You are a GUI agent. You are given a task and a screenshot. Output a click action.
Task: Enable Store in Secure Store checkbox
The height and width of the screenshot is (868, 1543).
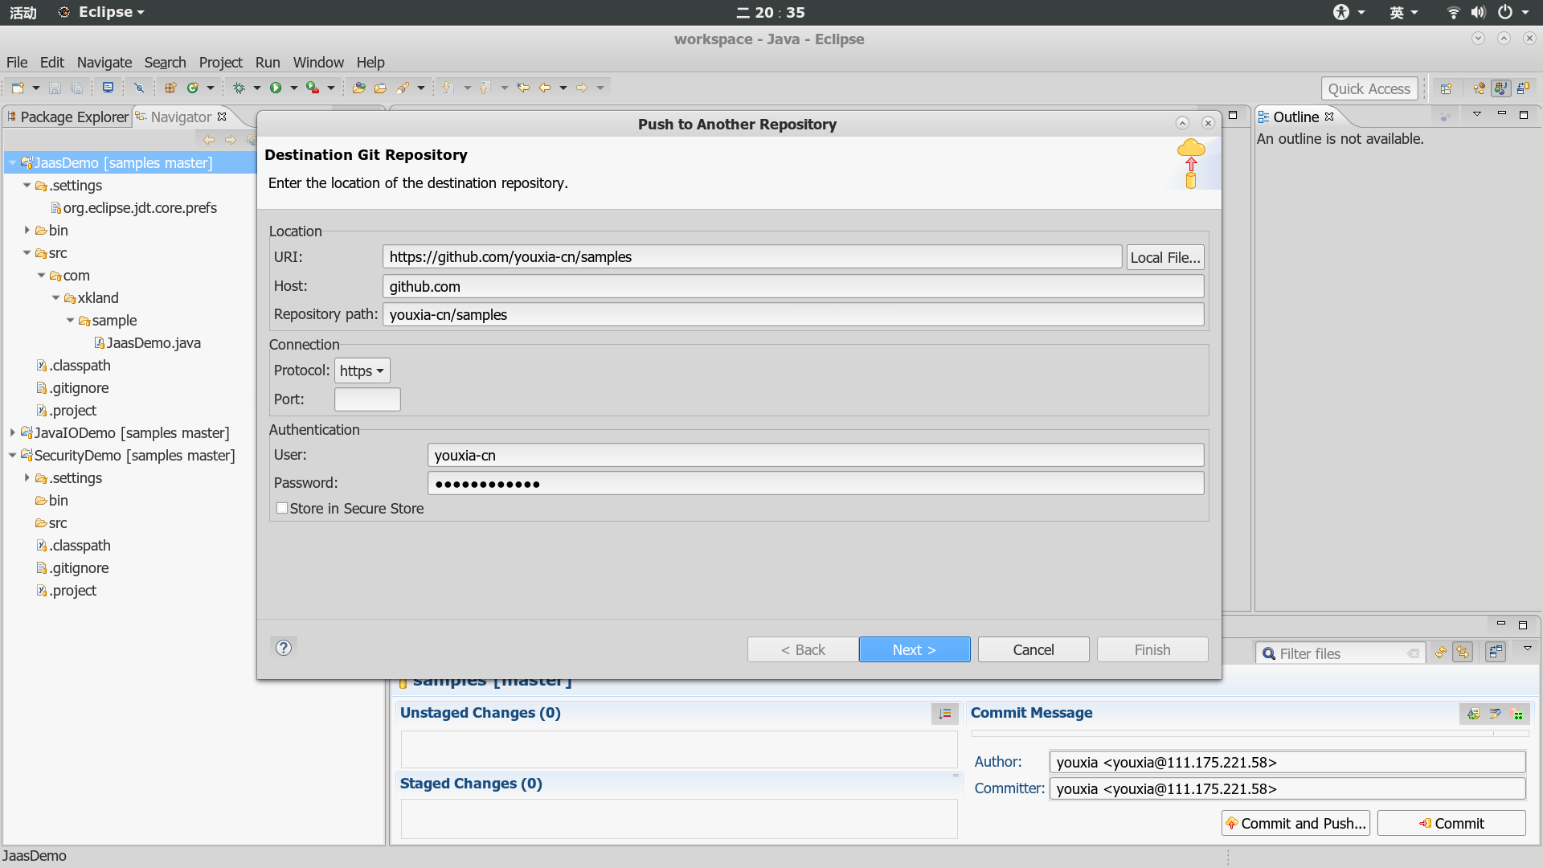pyautogui.click(x=282, y=509)
